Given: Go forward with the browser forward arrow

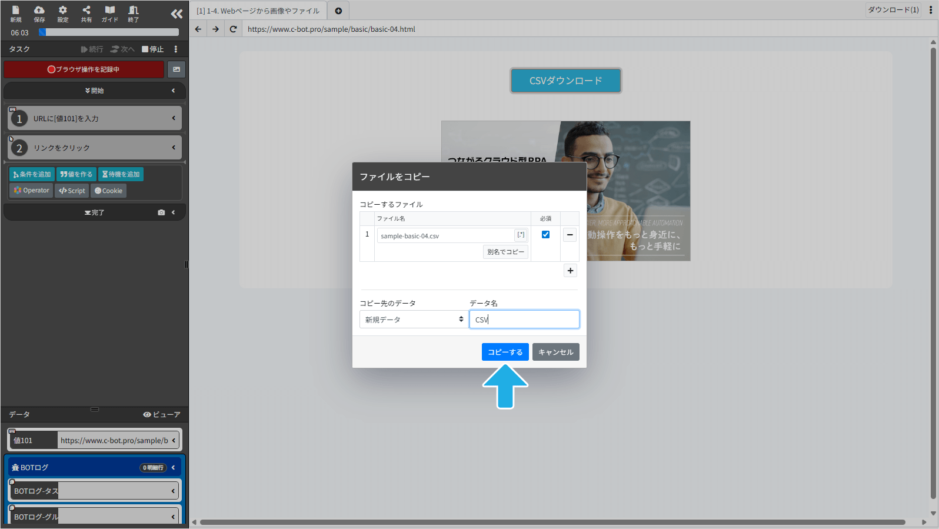Looking at the screenshot, I should coord(216,29).
